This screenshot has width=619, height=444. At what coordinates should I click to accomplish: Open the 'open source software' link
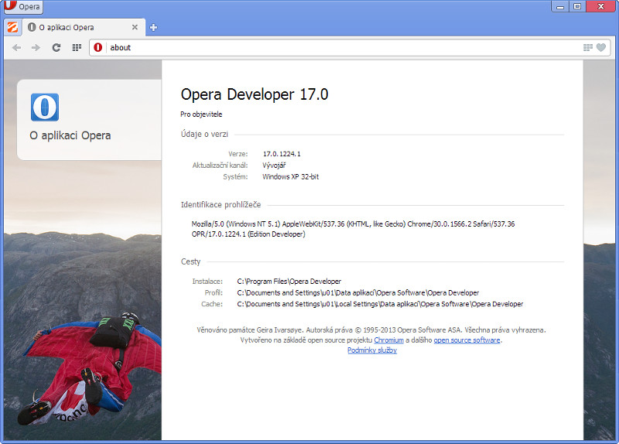467,340
